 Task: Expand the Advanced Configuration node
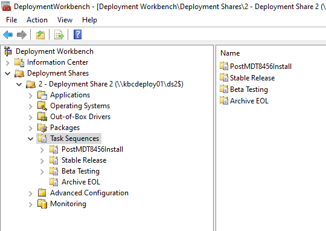31,194
